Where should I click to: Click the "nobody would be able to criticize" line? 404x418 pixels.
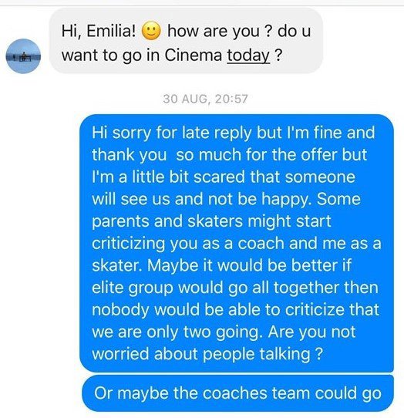tap(236, 309)
